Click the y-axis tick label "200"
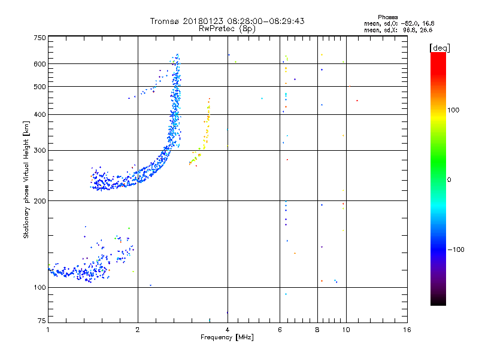479x359 pixels. [40, 201]
